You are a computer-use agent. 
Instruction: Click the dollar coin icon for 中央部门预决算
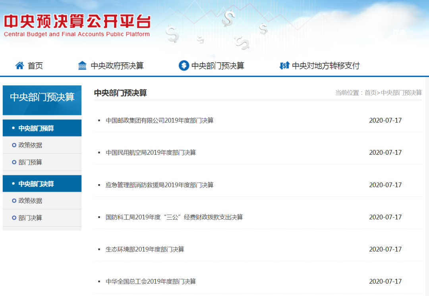click(184, 66)
